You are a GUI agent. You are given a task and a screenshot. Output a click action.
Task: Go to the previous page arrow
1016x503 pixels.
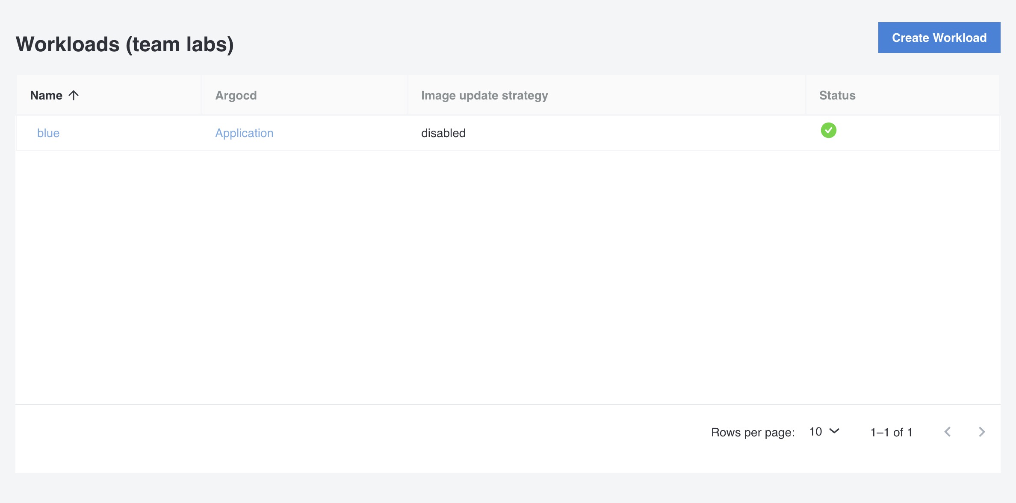coord(948,432)
